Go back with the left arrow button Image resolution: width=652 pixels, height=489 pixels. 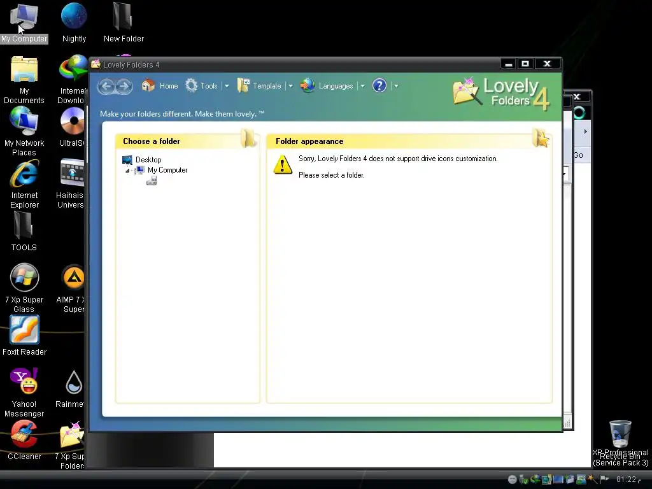tap(106, 86)
